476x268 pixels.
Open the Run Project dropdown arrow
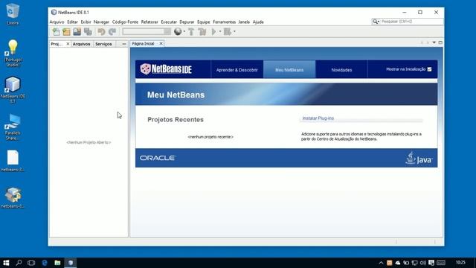[x=220, y=31]
